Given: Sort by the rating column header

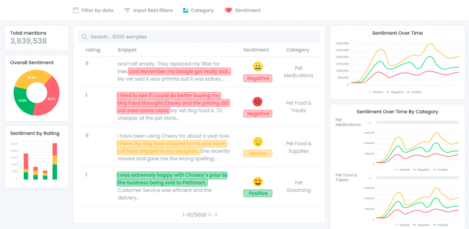Looking at the screenshot, I should [93, 50].
